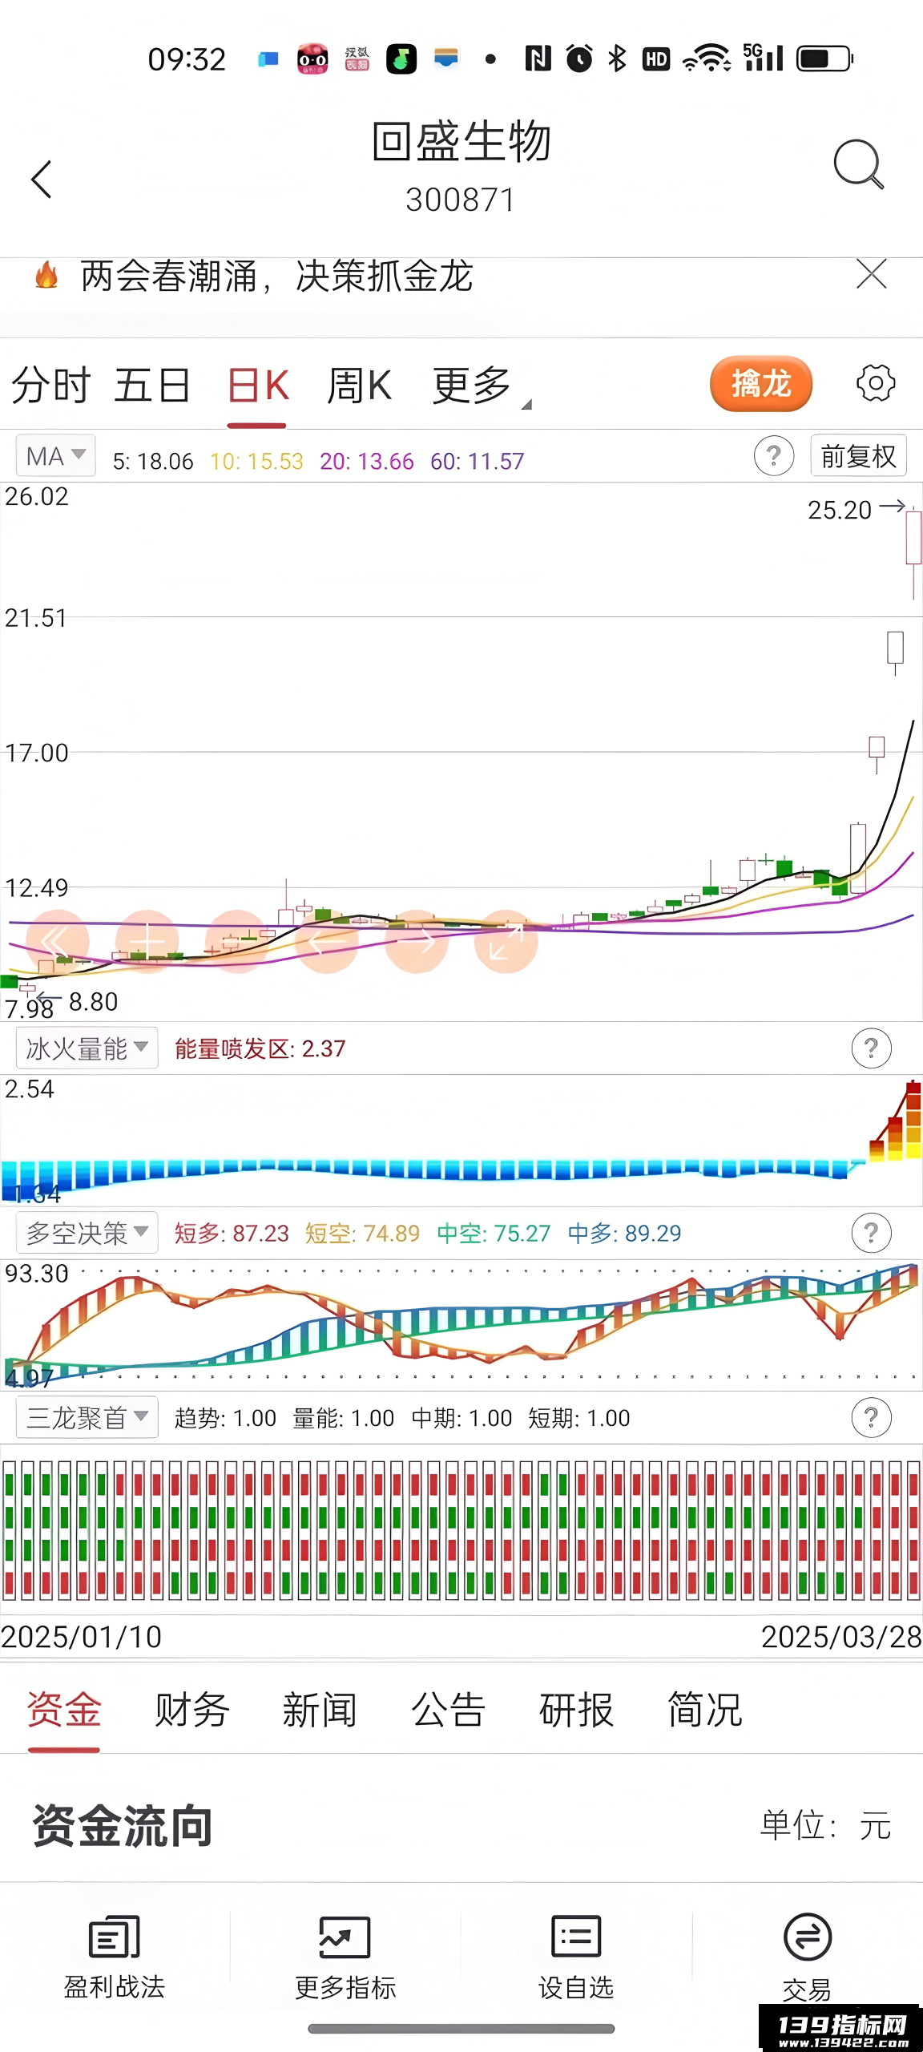Tap the 盈利战法 icon
The width and height of the screenshot is (923, 2052).
tap(115, 1937)
